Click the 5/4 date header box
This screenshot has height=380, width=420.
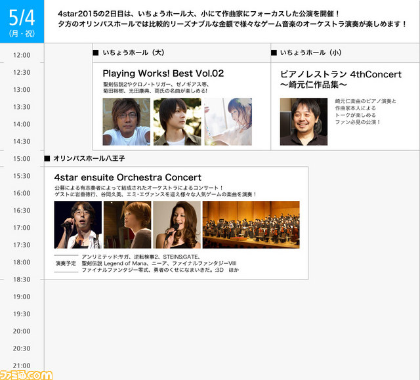click(22, 22)
